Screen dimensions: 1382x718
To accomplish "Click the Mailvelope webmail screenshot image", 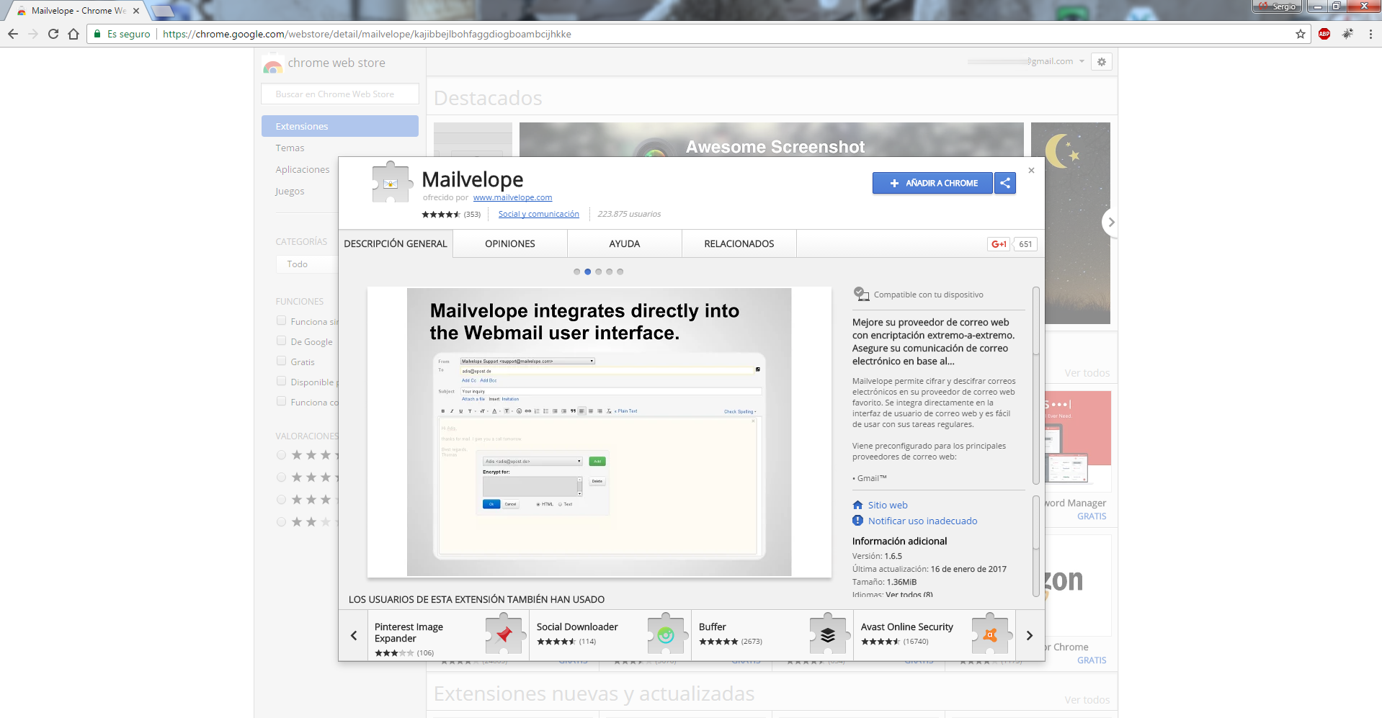I will coord(599,432).
